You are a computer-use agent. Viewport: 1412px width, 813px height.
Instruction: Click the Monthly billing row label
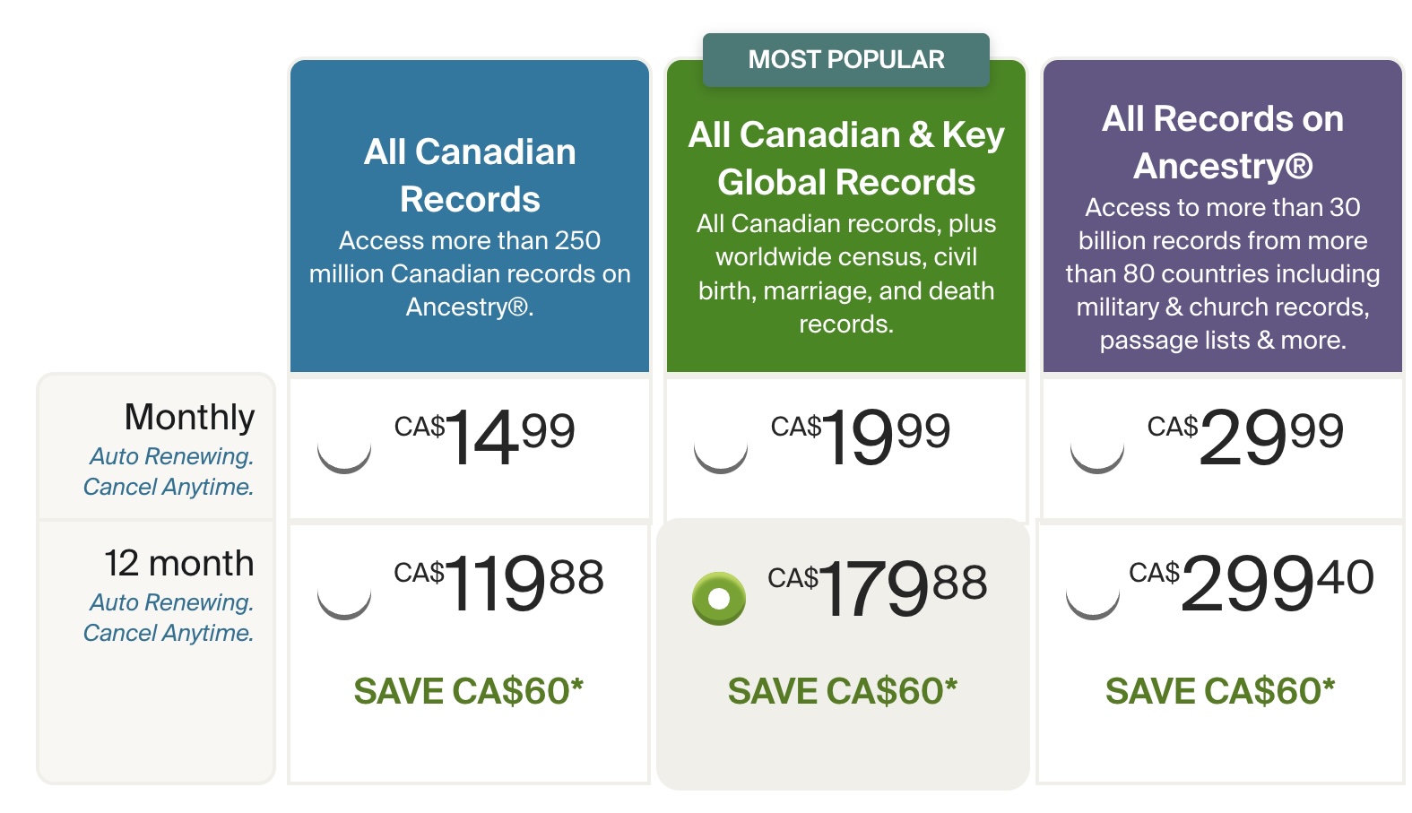pyautogui.click(x=190, y=417)
